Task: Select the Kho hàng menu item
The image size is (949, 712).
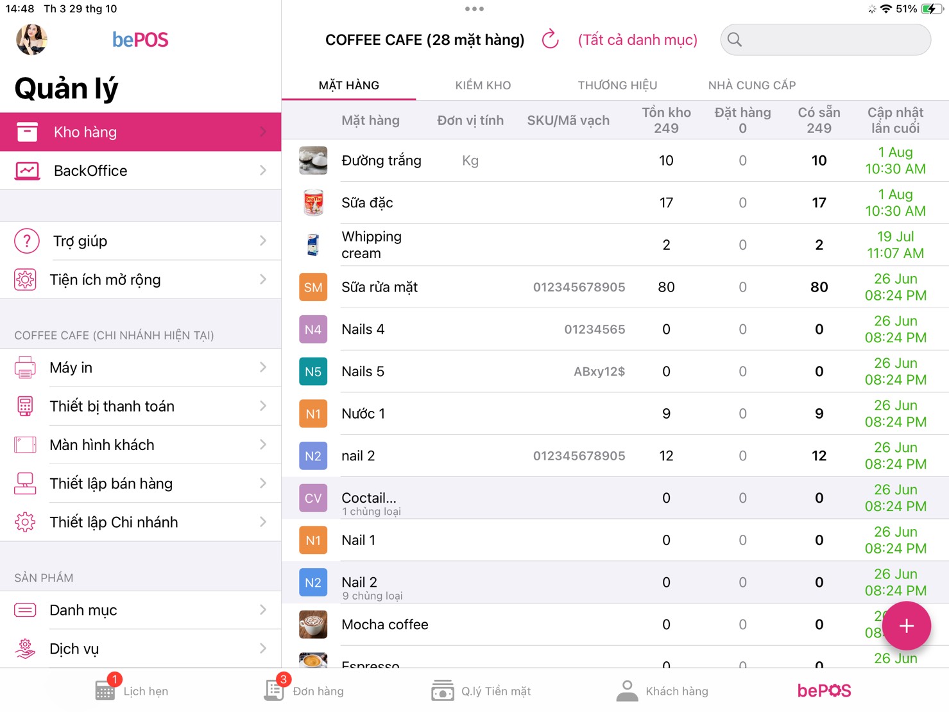Action: [x=141, y=132]
